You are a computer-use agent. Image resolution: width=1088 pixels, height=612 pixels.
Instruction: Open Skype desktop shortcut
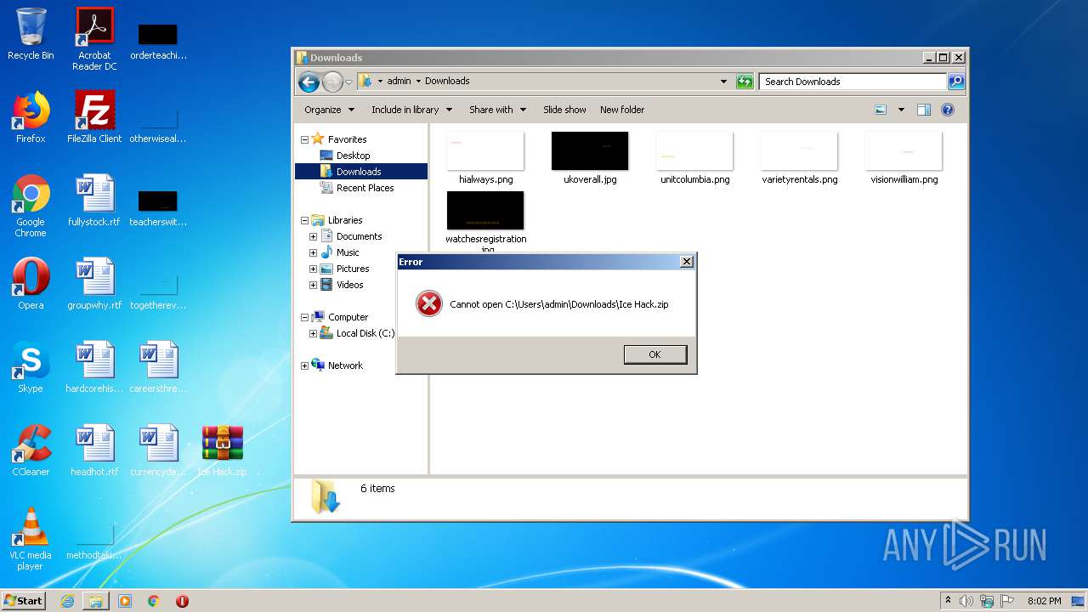point(31,367)
